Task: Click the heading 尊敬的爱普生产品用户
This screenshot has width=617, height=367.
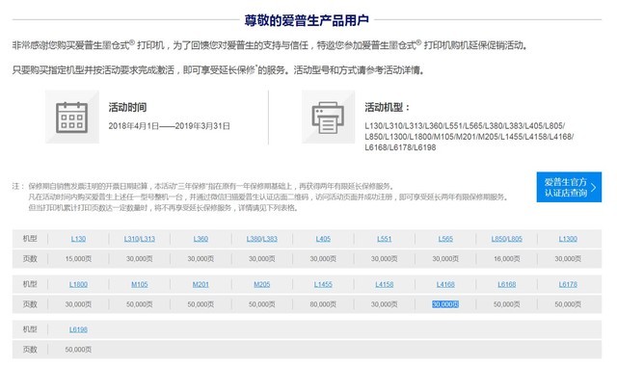Action: pos(307,20)
